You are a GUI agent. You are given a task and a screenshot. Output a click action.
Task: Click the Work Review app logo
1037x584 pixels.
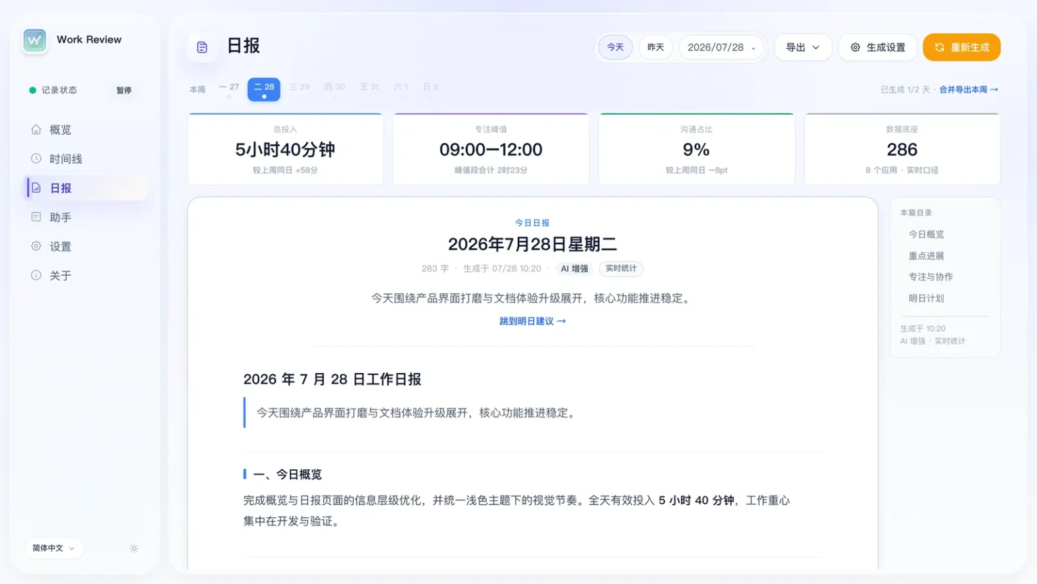point(34,40)
